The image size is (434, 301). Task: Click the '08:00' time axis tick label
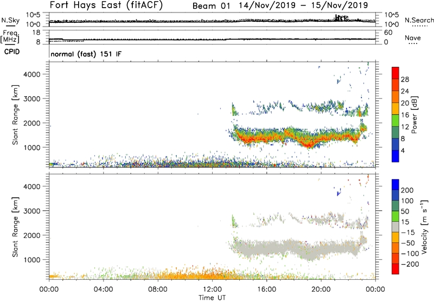(x=158, y=290)
